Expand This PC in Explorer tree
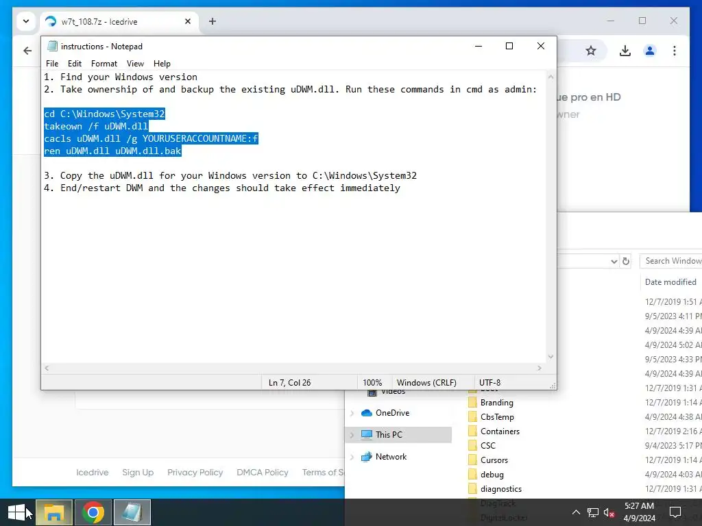Image resolution: width=702 pixels, height=526 pixels. (x=352, y=435)
